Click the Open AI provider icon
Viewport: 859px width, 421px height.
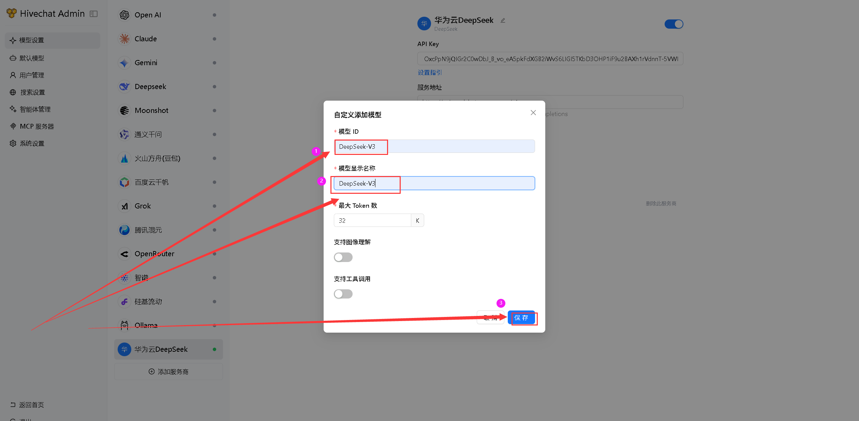pyautogui.click(x=124, y=15)
